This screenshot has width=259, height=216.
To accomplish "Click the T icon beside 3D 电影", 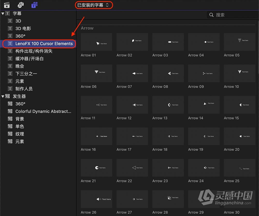I will click(x=10, y=28).
